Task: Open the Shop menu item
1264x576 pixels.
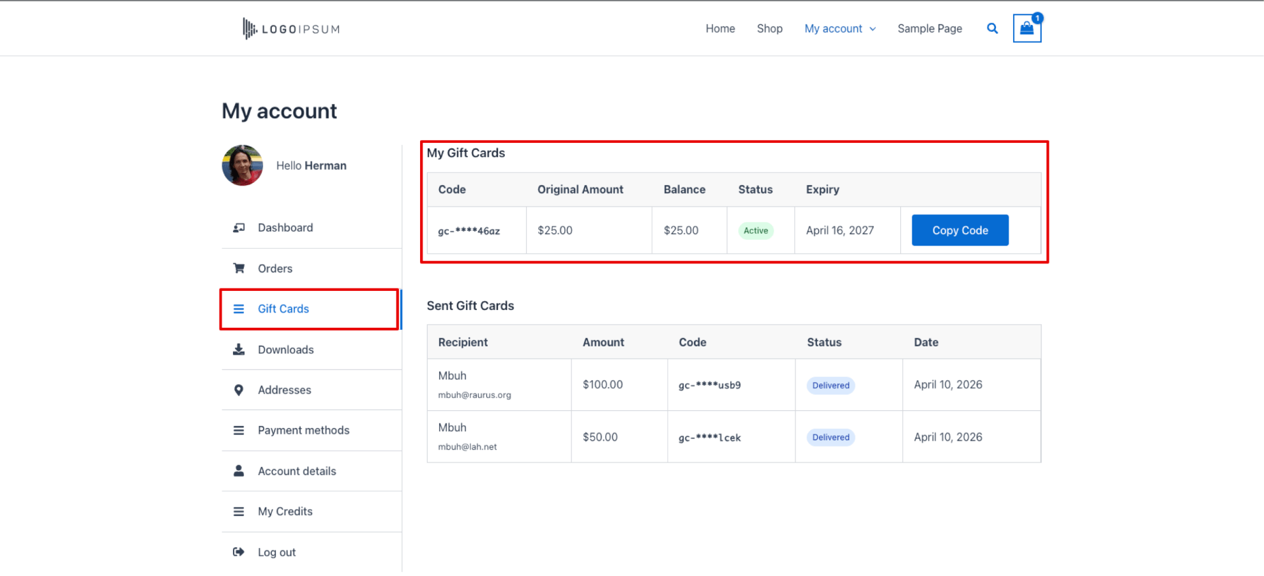Action: (x=769, y=29)
